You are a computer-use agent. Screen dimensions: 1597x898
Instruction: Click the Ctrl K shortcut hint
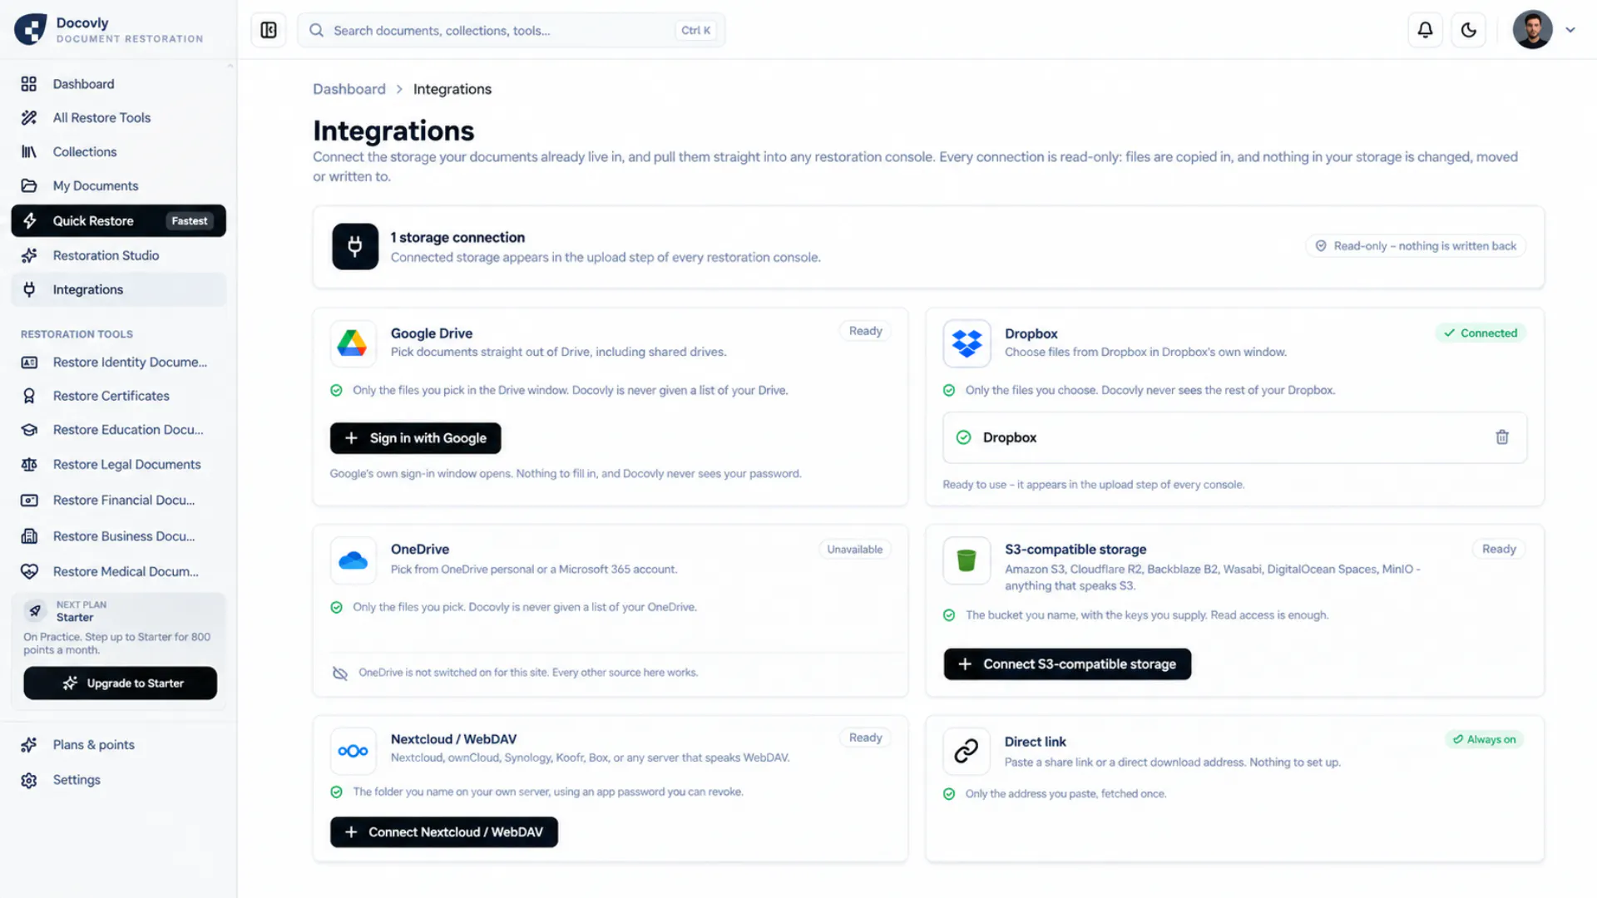point(695,31)
